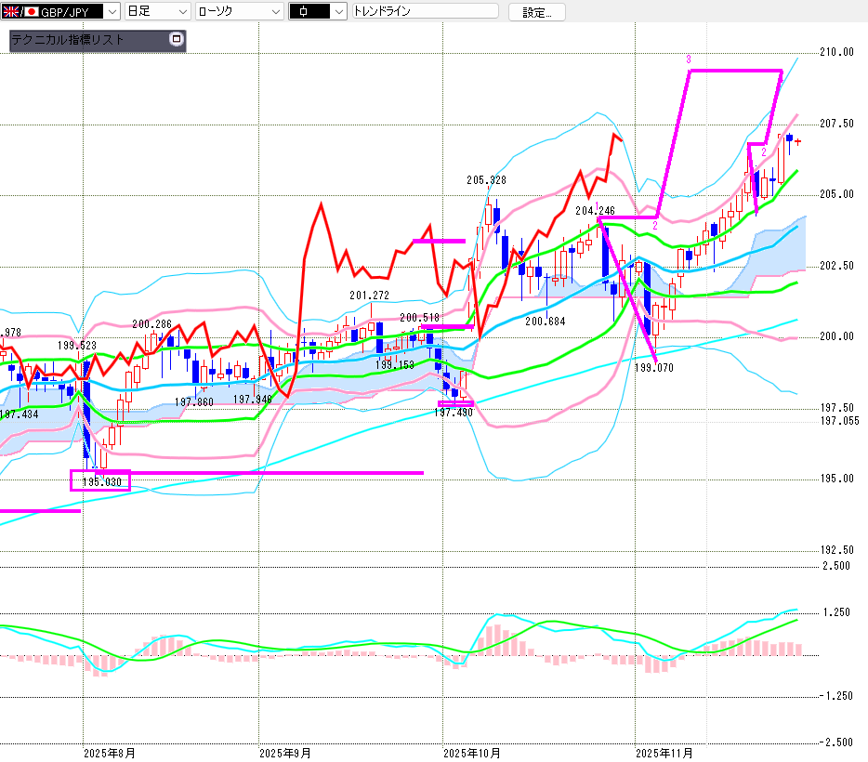Click the 205.328 high price label
Screen dimensions: 868x762
tap(486, 179)
